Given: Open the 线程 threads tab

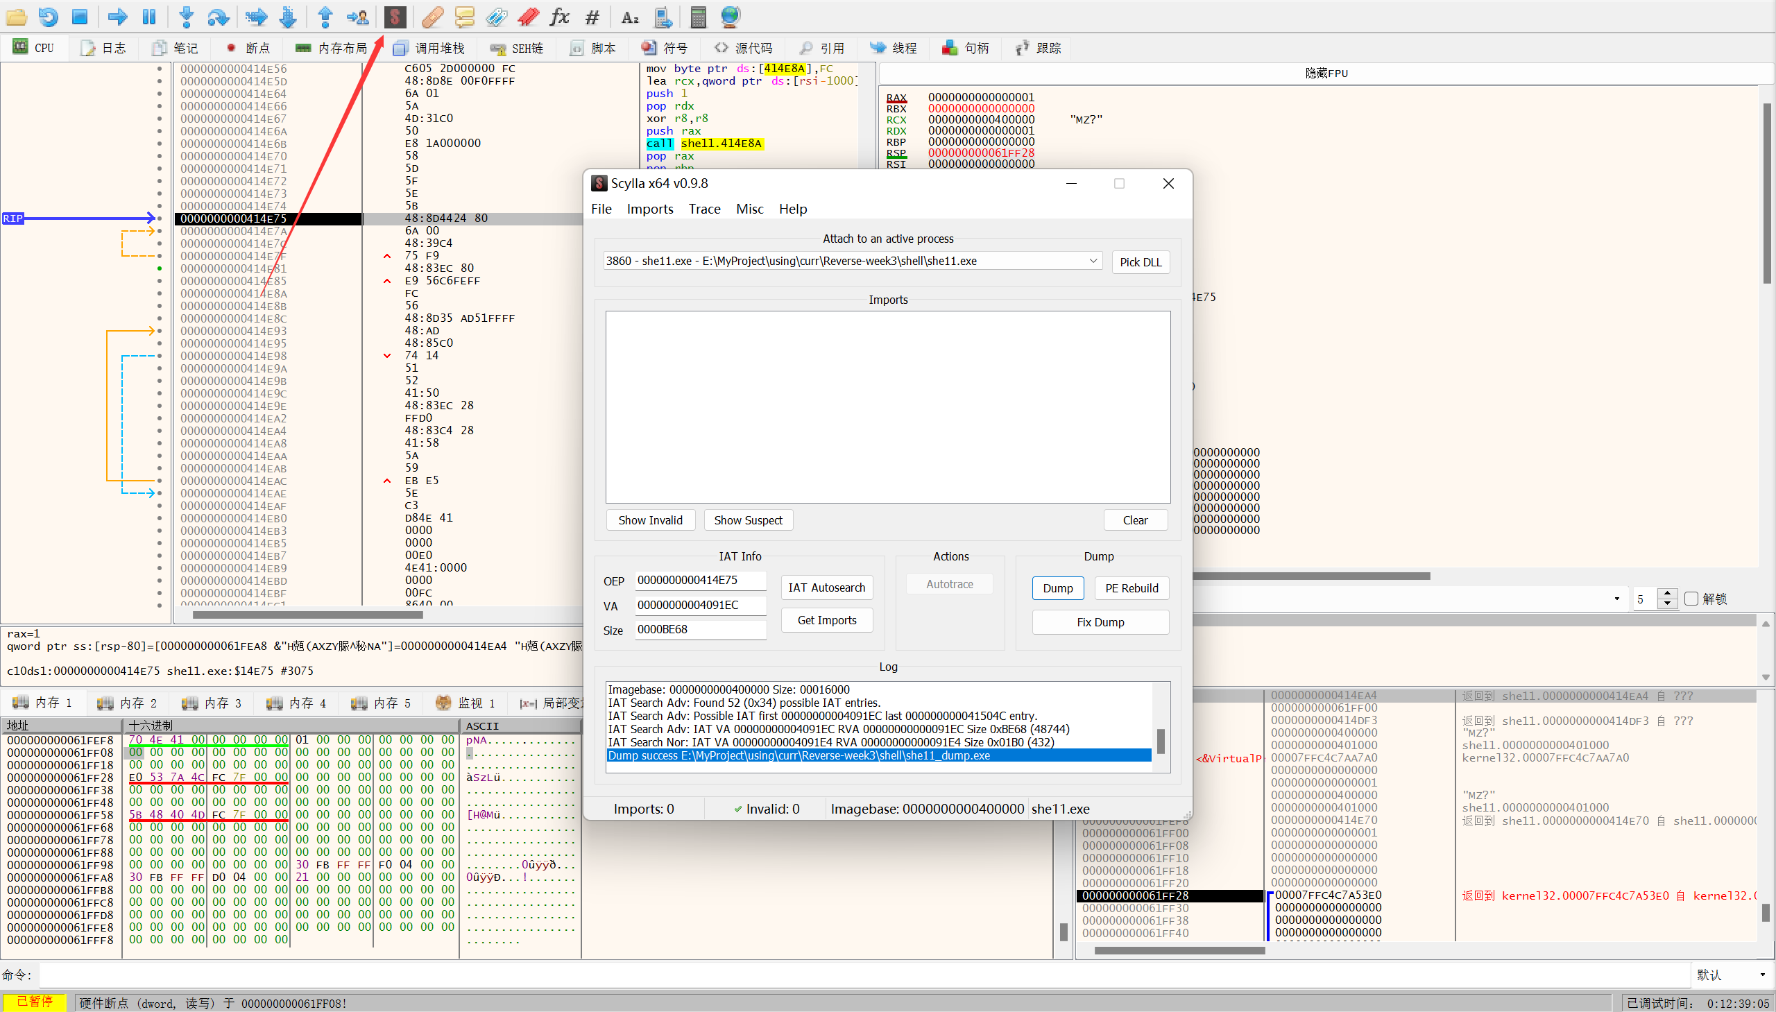Looking at the screenshot, I should tap(894, 48).
